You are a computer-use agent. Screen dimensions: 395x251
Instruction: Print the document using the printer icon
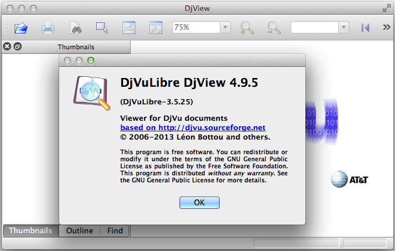48,28
